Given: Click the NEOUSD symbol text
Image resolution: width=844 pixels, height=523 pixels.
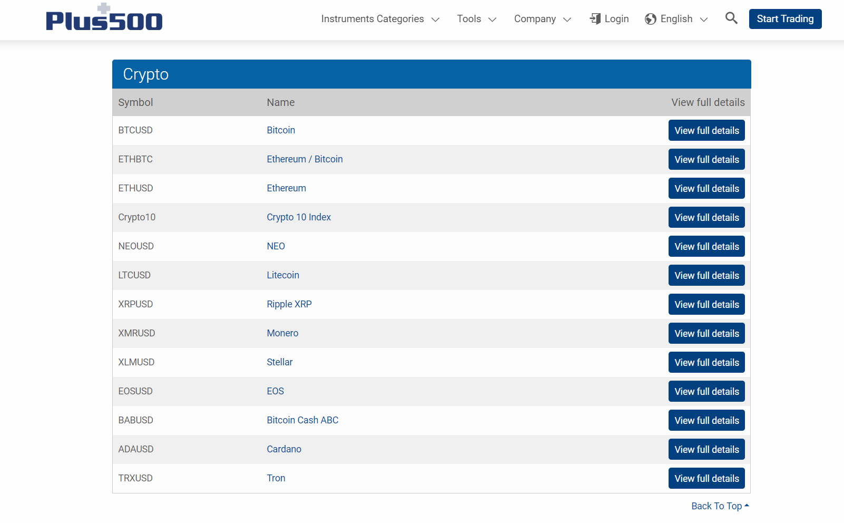Looking at the screenshot, I should pos(136,246).
